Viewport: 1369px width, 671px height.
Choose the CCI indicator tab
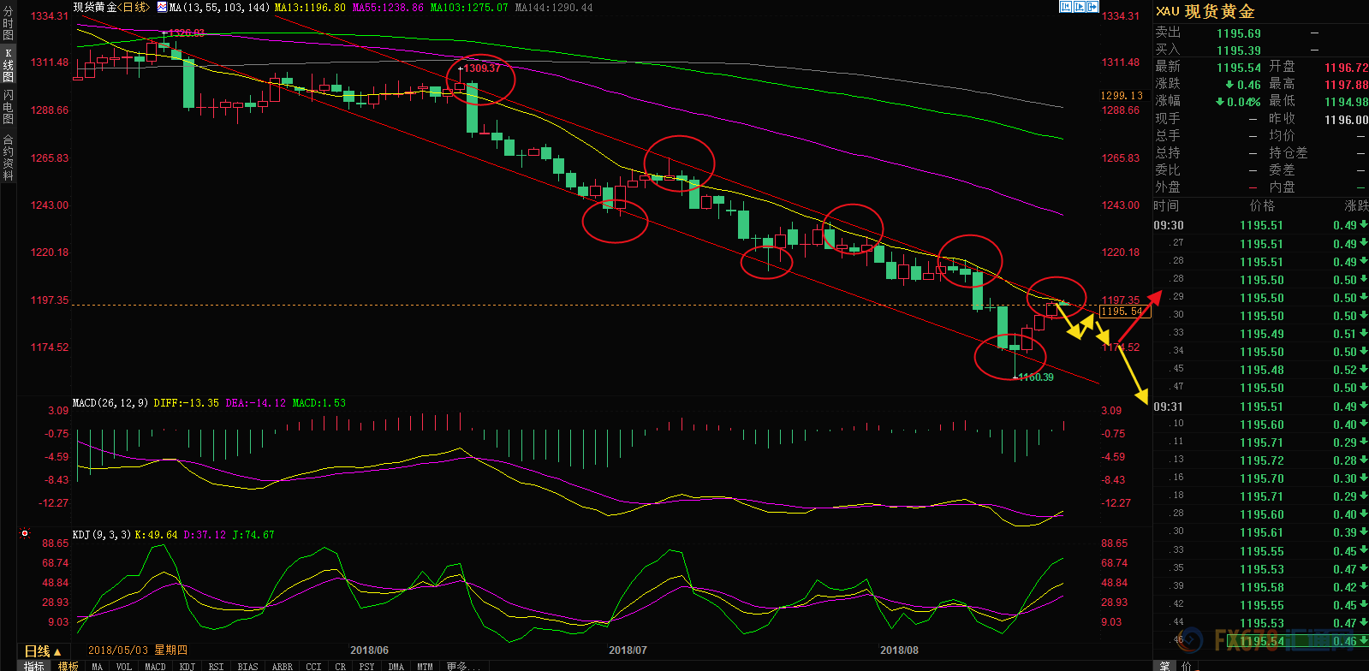pyautogui.click(x=313, y=666)
